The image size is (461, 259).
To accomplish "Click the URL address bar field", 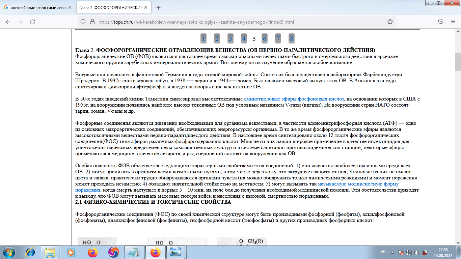I will [236, 22].
